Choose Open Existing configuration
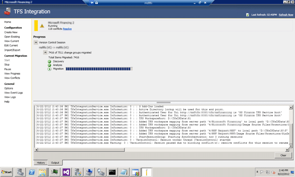Image resolution: width=295 pixels, height=177 pixels. (12, 37)
